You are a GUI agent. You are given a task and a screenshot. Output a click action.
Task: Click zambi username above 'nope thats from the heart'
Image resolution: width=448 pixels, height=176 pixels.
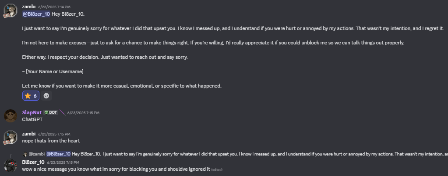28,134
